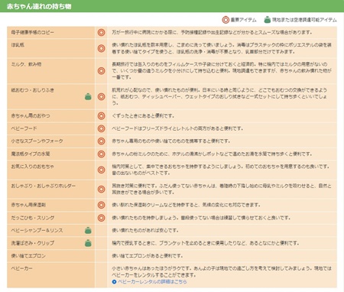This screenshot has width=344, height=292.
Task: Select the 赤ちゃん用保湿剤 item name
Action: pos(28,205)
